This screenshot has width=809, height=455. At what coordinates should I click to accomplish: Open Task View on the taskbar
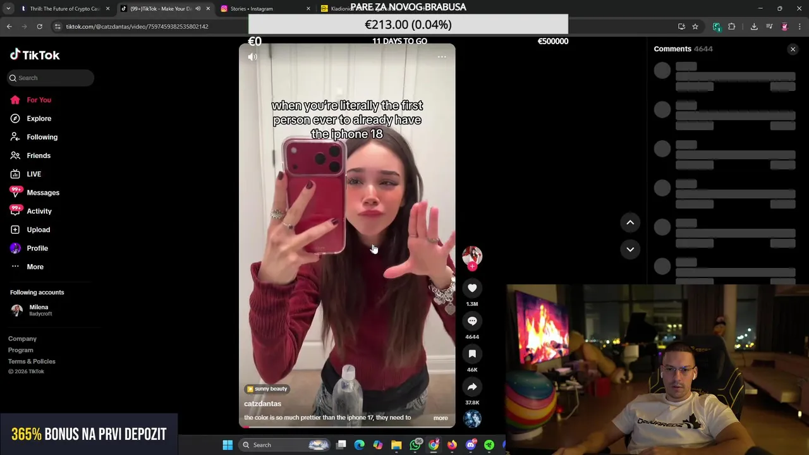click(341, 445)
